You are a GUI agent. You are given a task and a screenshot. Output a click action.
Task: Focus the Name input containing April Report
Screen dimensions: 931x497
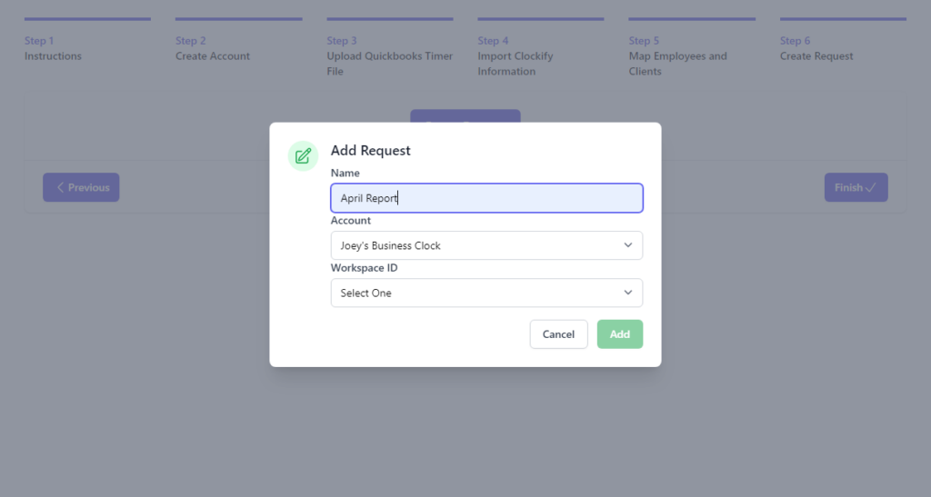click(x=486, y=198)
